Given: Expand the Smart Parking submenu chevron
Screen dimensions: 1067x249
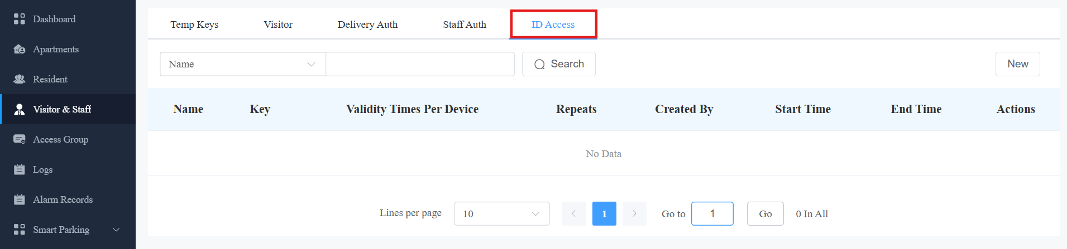Looking at the screenshot, I should (x=116, y=230).
